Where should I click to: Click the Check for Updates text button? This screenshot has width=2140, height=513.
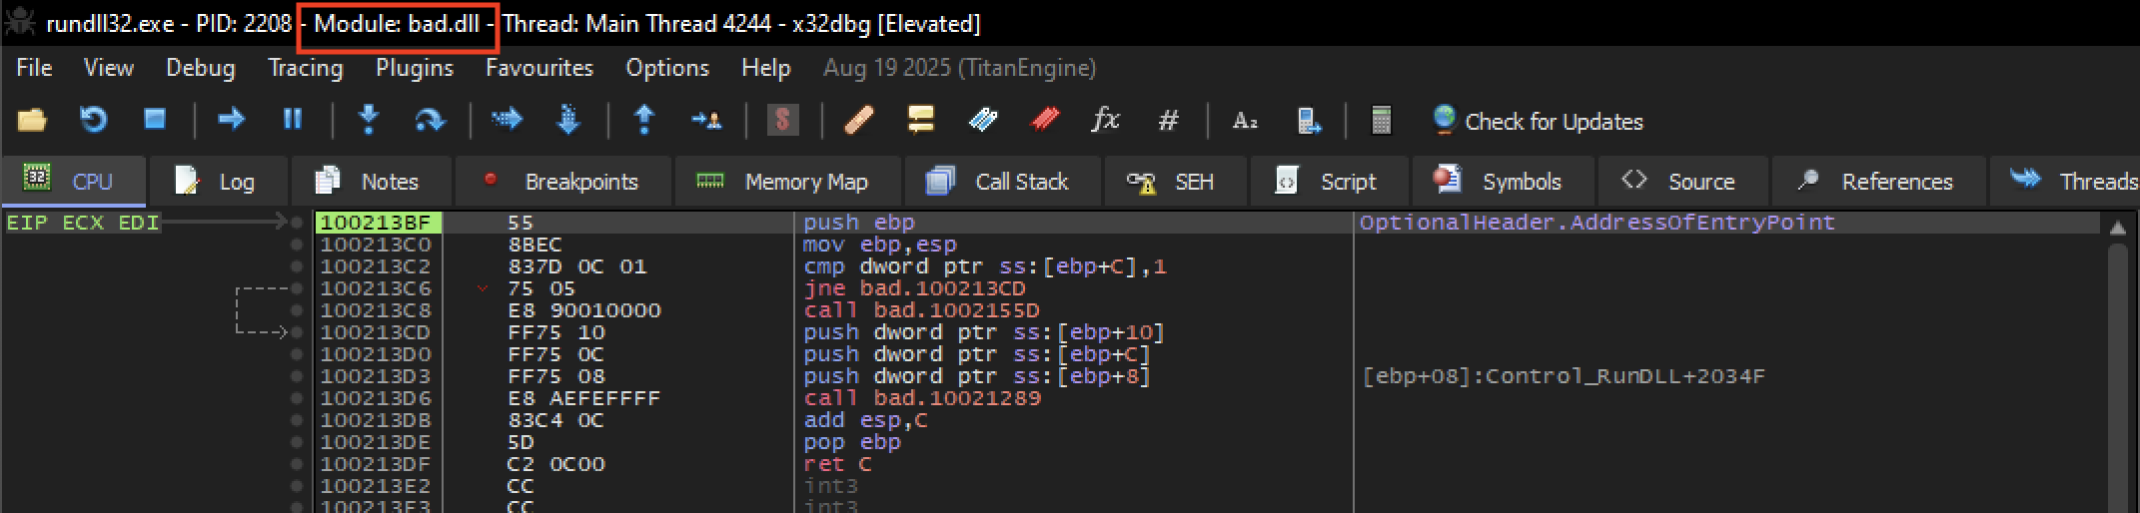(1554, 122)
